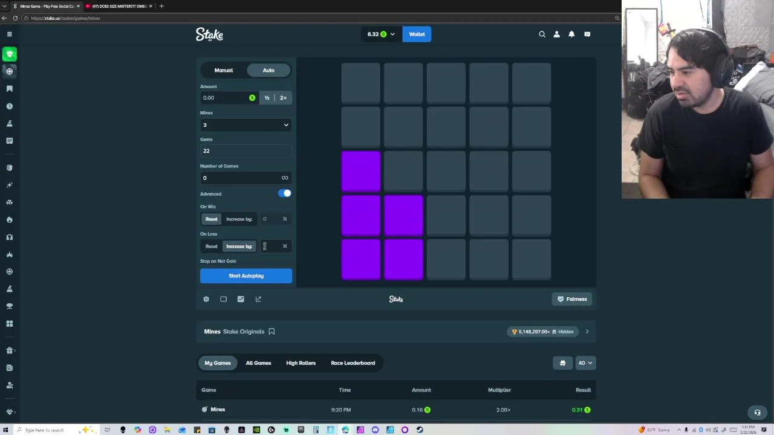Viewport: 774px width, 435px height.
Task: Select the All Games tab
Action: coord(258,363)
